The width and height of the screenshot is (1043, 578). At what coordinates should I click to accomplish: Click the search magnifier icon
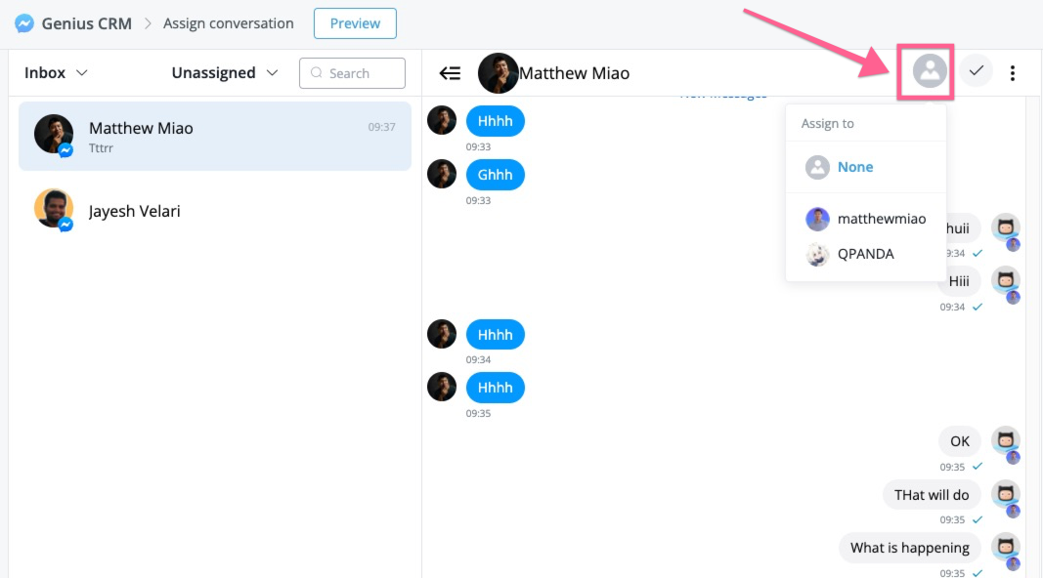pyautogui.click(x=317, y=73)
